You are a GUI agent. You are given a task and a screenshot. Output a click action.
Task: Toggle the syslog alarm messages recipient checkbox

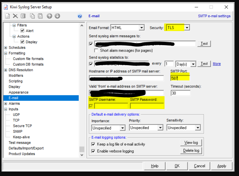pos(91,44)
